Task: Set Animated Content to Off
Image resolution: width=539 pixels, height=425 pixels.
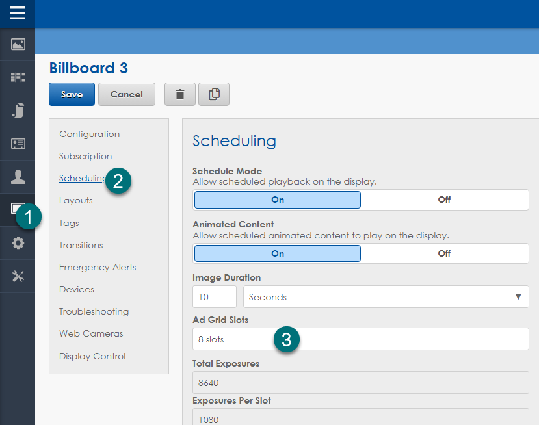Action: pos(444,253)
